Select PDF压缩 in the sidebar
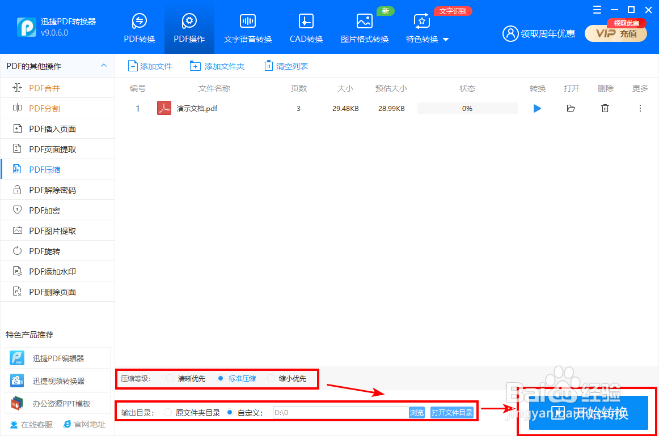Image resolution: width=659 pixels, height=436 pixels. 58,169
